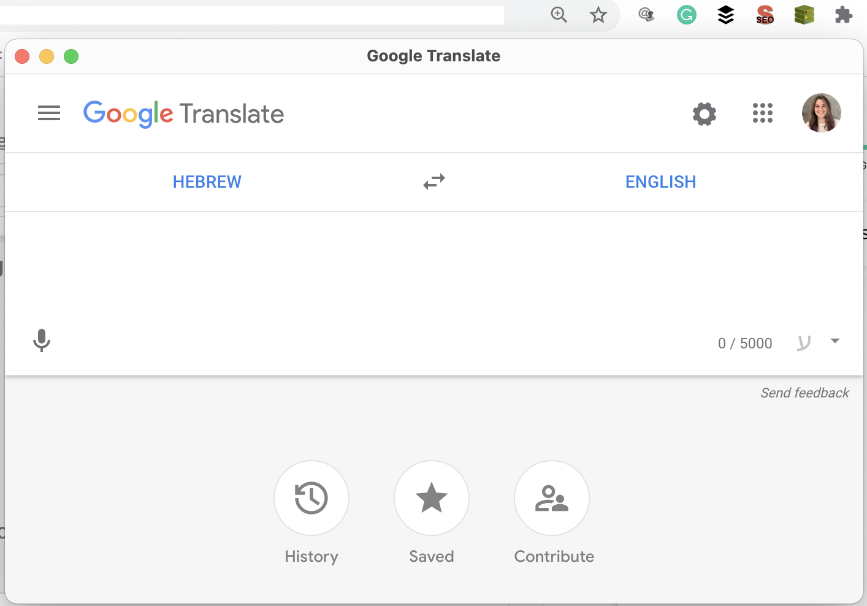Click the microphone voice input icon
The image size is (867, 606).
coord(42,340)
